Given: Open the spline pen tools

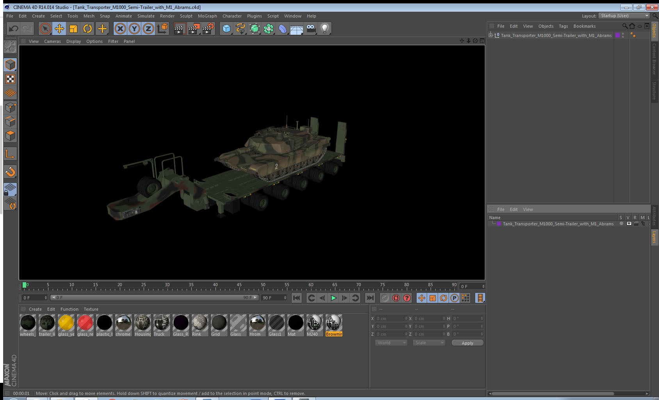Looking at the screenshot, I should tap(240, 28).
